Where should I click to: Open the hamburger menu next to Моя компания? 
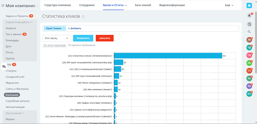3,6
